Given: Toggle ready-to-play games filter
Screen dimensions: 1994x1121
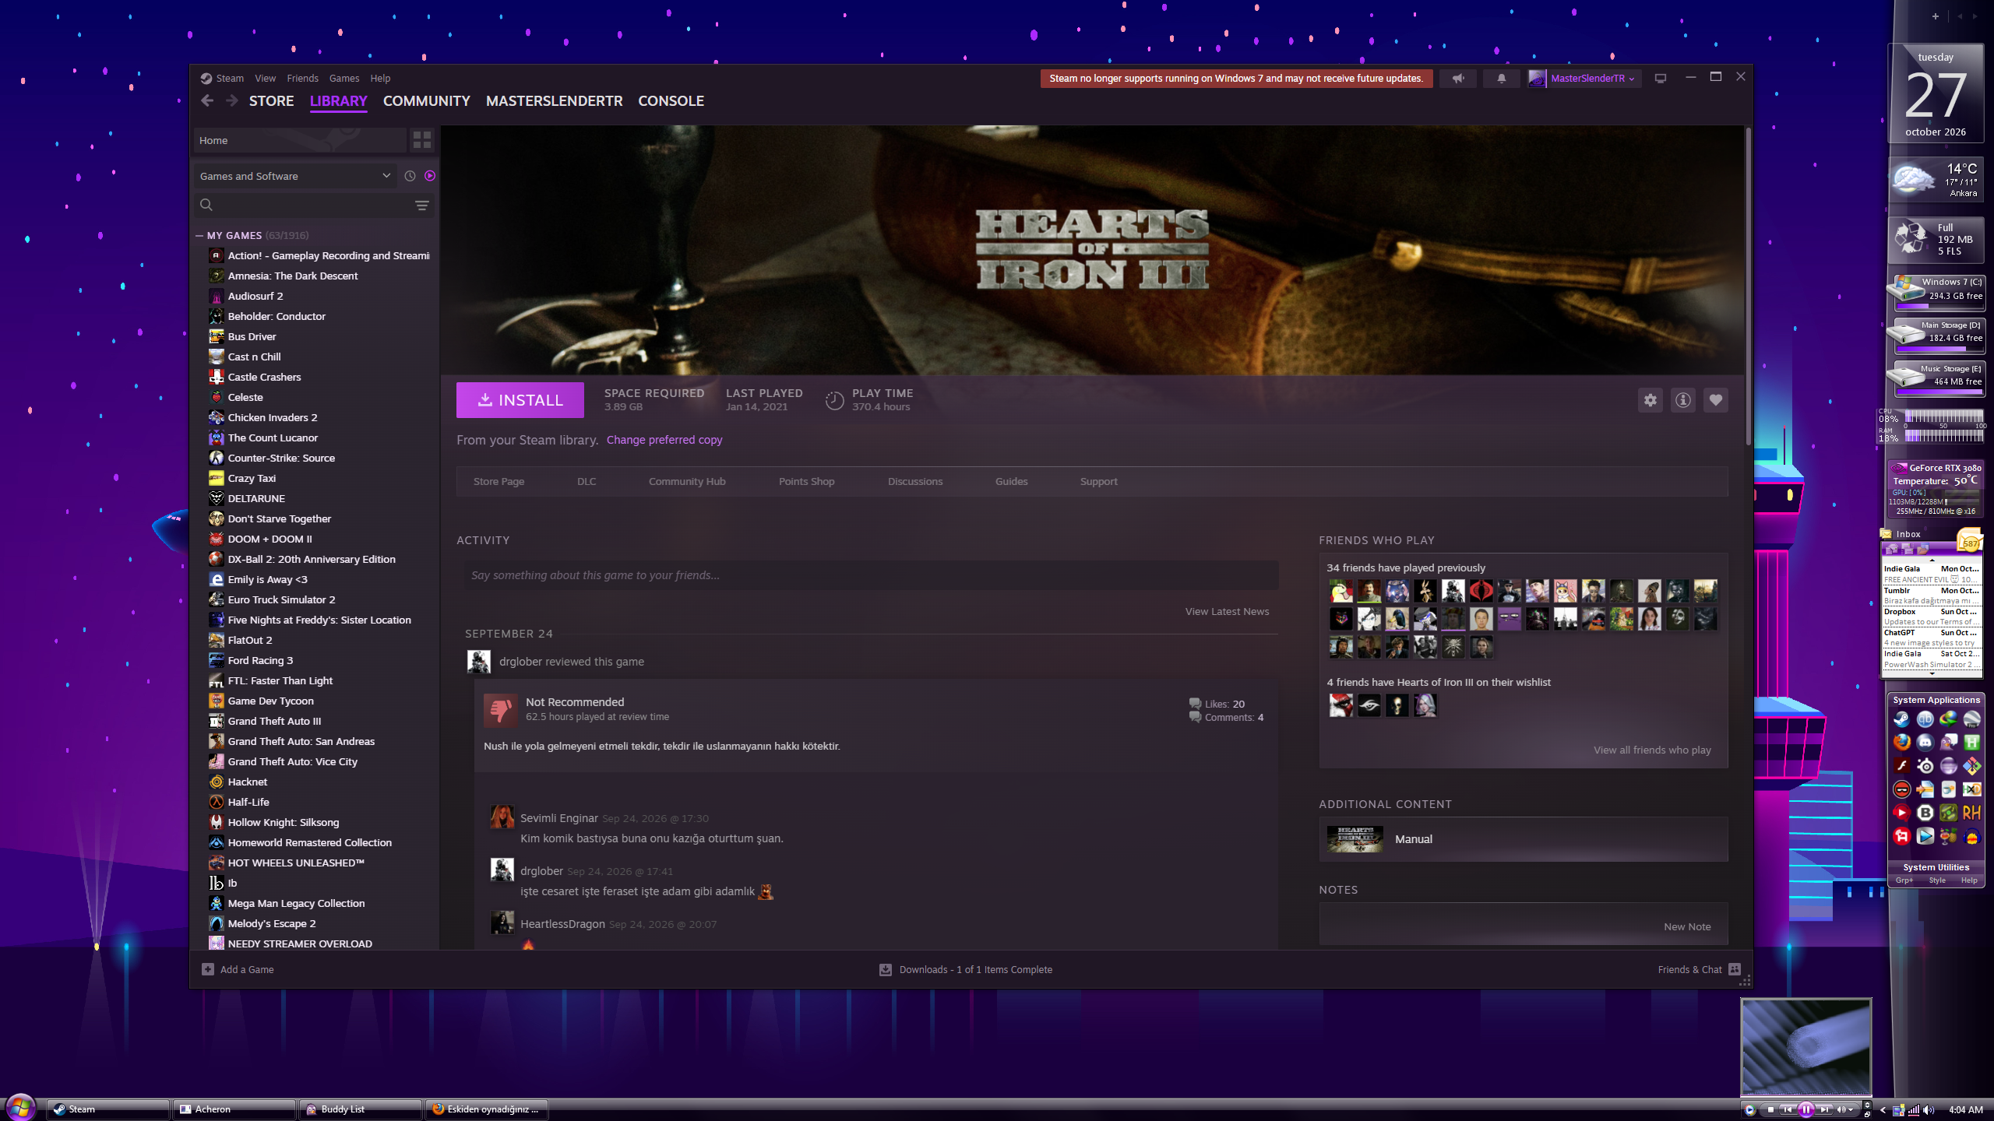Looking at the screenshot, I should [430, 176].
